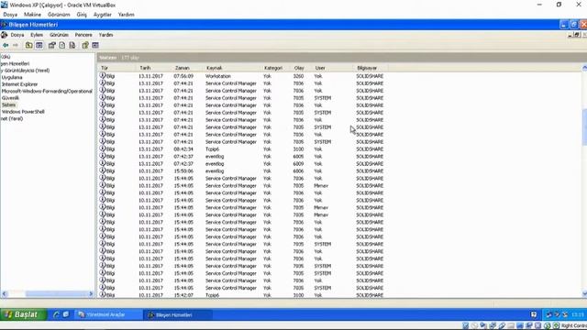Image resolution: width=587 pixels, height=330 pixels.
Task: Sort by the Kaynak column header
Action: pyautogui.click(x=232, y=68)
